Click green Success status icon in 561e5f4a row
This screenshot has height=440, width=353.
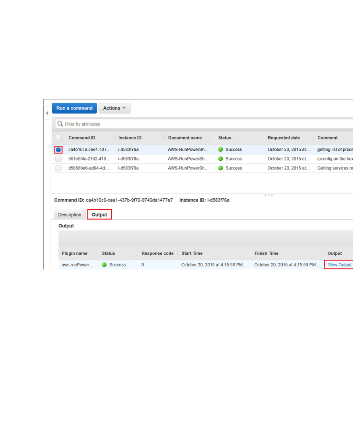221,159
